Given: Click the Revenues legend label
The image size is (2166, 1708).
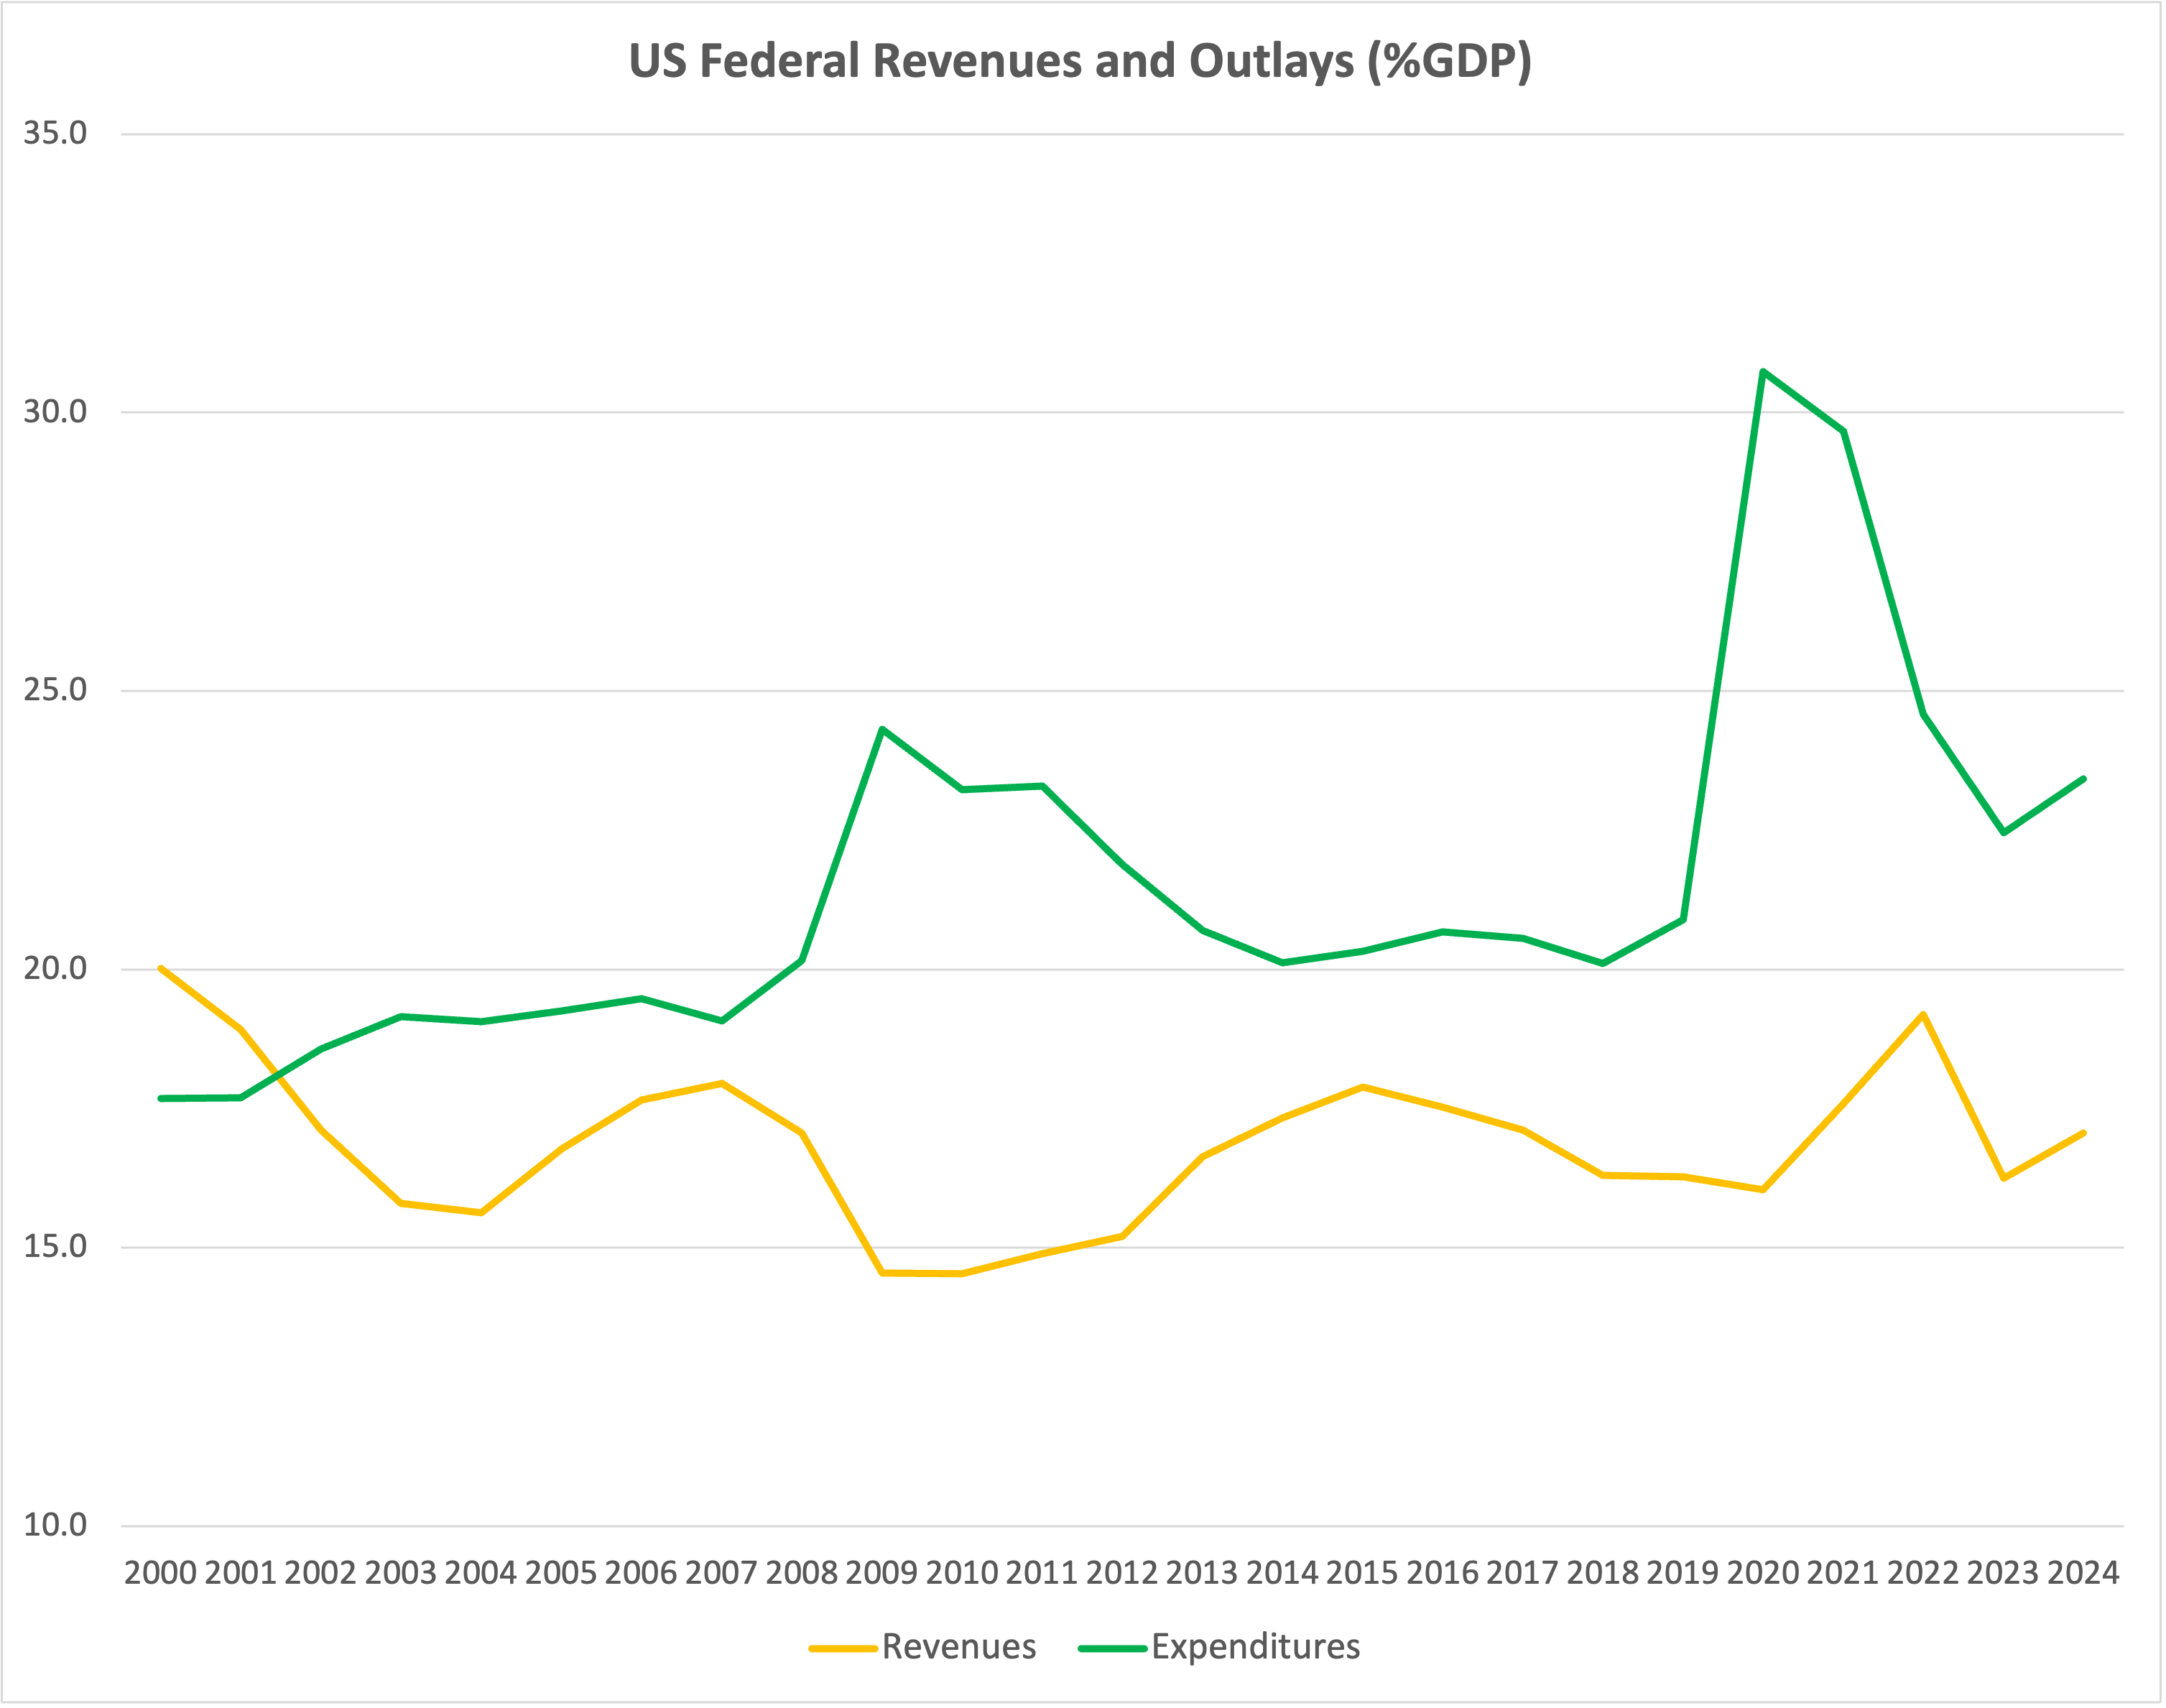Looking at the screenshot, I should (958, 1646).
